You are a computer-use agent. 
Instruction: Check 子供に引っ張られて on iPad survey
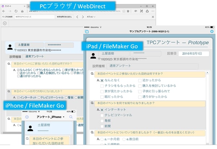point(140,91)
